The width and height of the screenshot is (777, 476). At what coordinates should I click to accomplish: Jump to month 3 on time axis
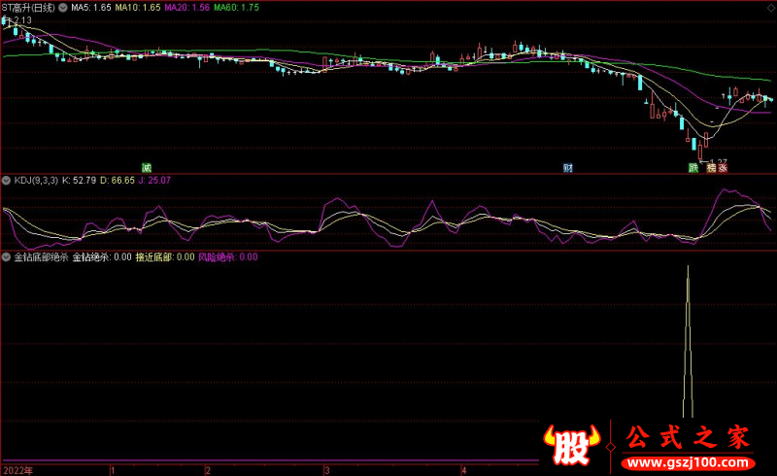click(x=327, y=469)
